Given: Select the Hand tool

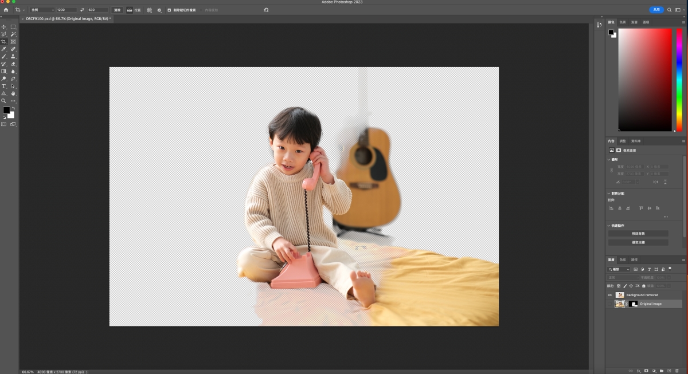Looking at the screenshot, I should coord(13,93).
